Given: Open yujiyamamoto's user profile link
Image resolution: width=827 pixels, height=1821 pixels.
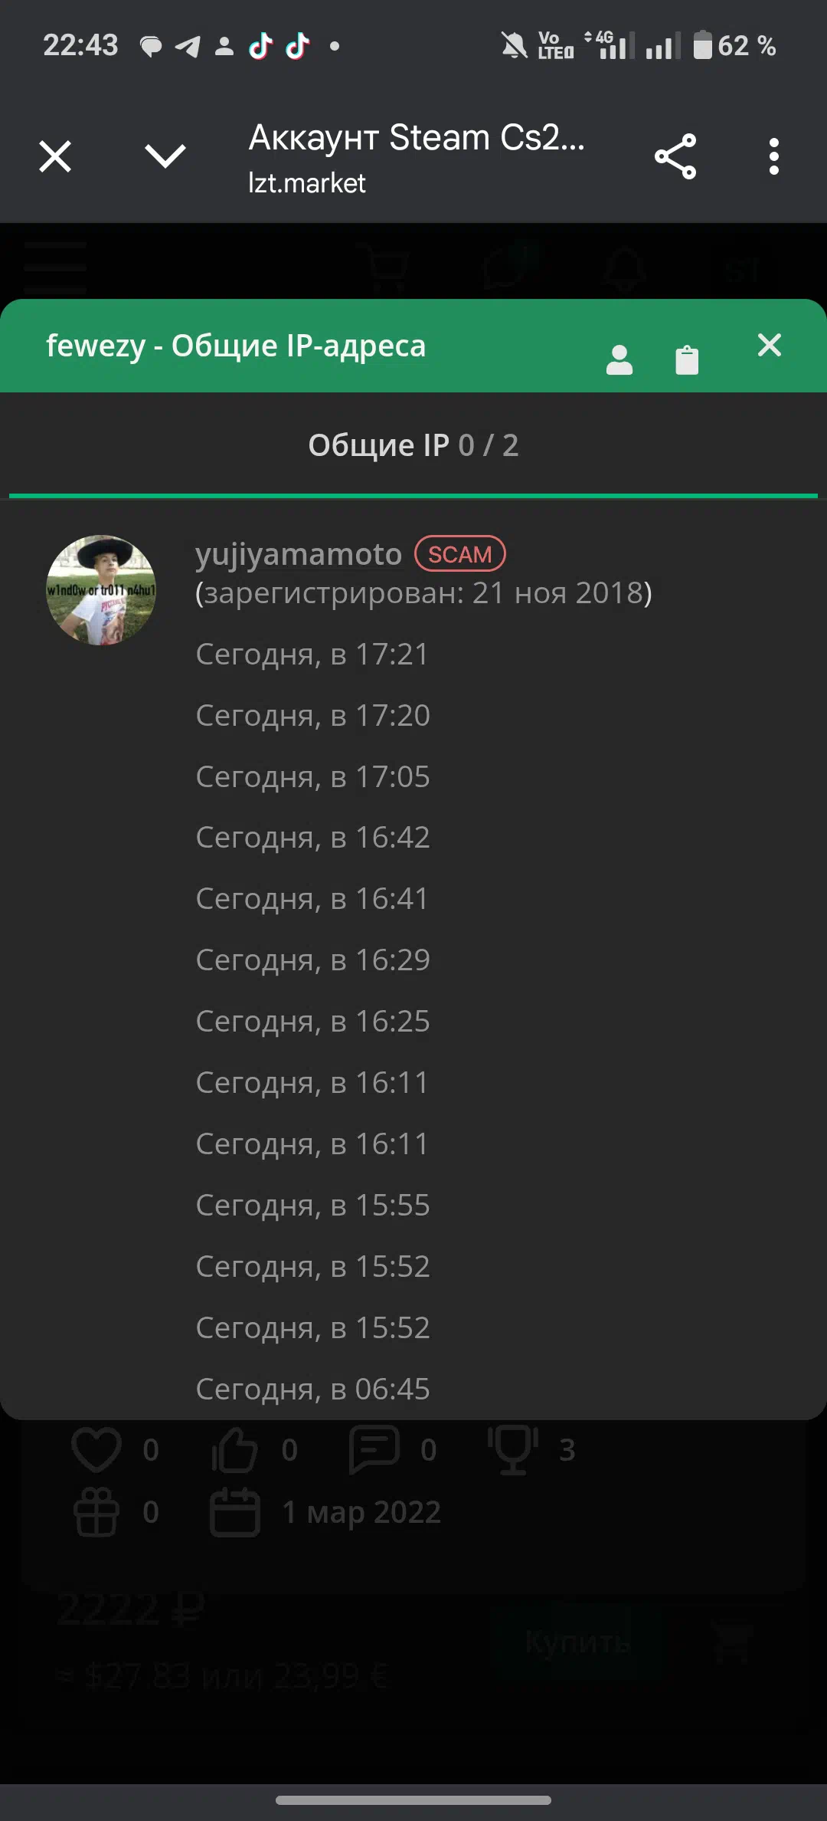Looking at the screenshot, I should (x=299, y=553).
